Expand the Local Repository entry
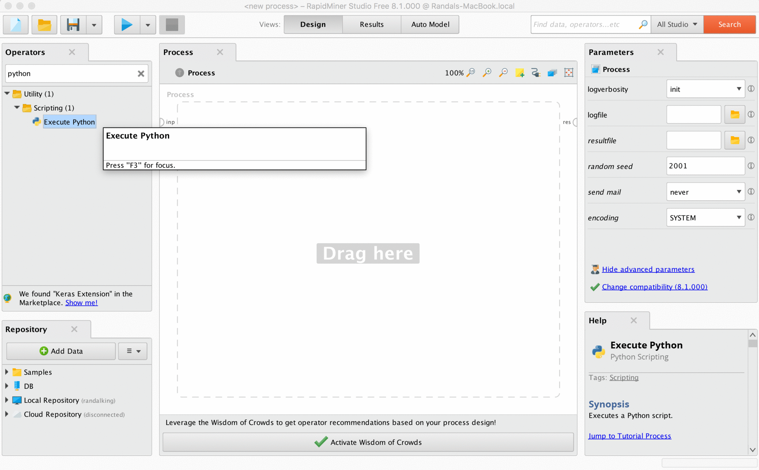 click(6, 400)
